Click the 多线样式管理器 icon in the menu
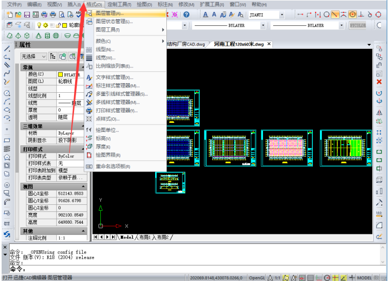Screen dimensions: 388x281 coord(89,102)
